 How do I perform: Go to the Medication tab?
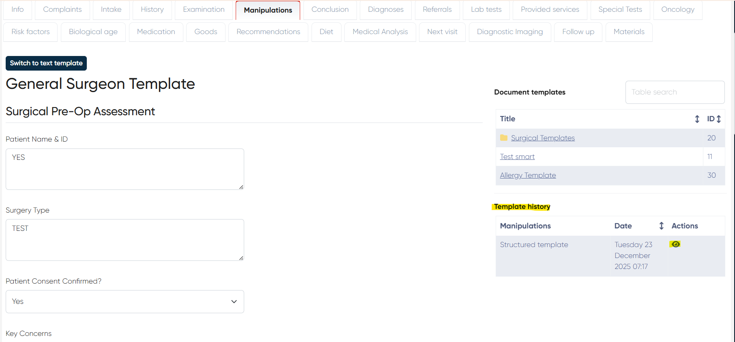pos(156,32)
